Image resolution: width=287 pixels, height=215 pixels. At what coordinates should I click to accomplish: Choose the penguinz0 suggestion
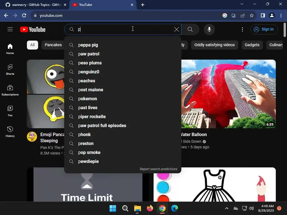pos(123,72)
